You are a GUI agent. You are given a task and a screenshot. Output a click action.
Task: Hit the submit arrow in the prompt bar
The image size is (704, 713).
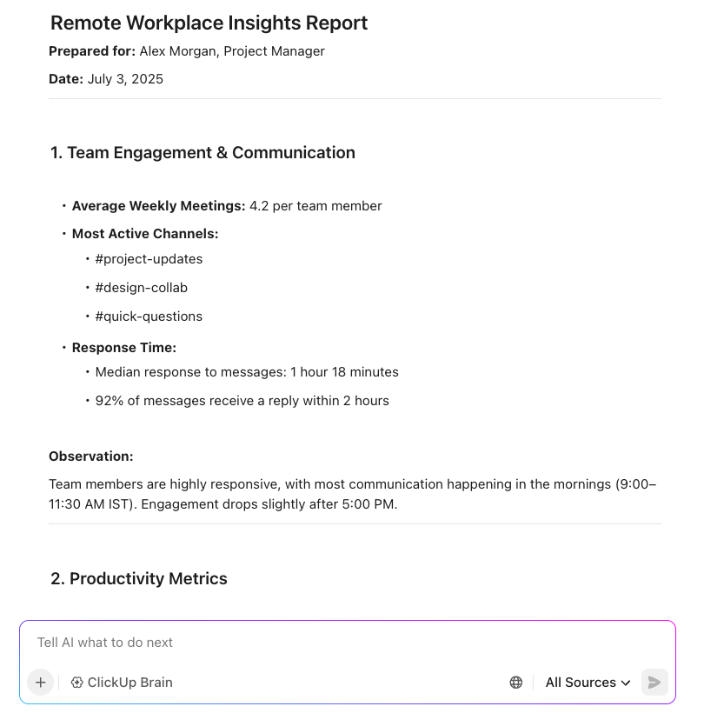coord(654,682)
